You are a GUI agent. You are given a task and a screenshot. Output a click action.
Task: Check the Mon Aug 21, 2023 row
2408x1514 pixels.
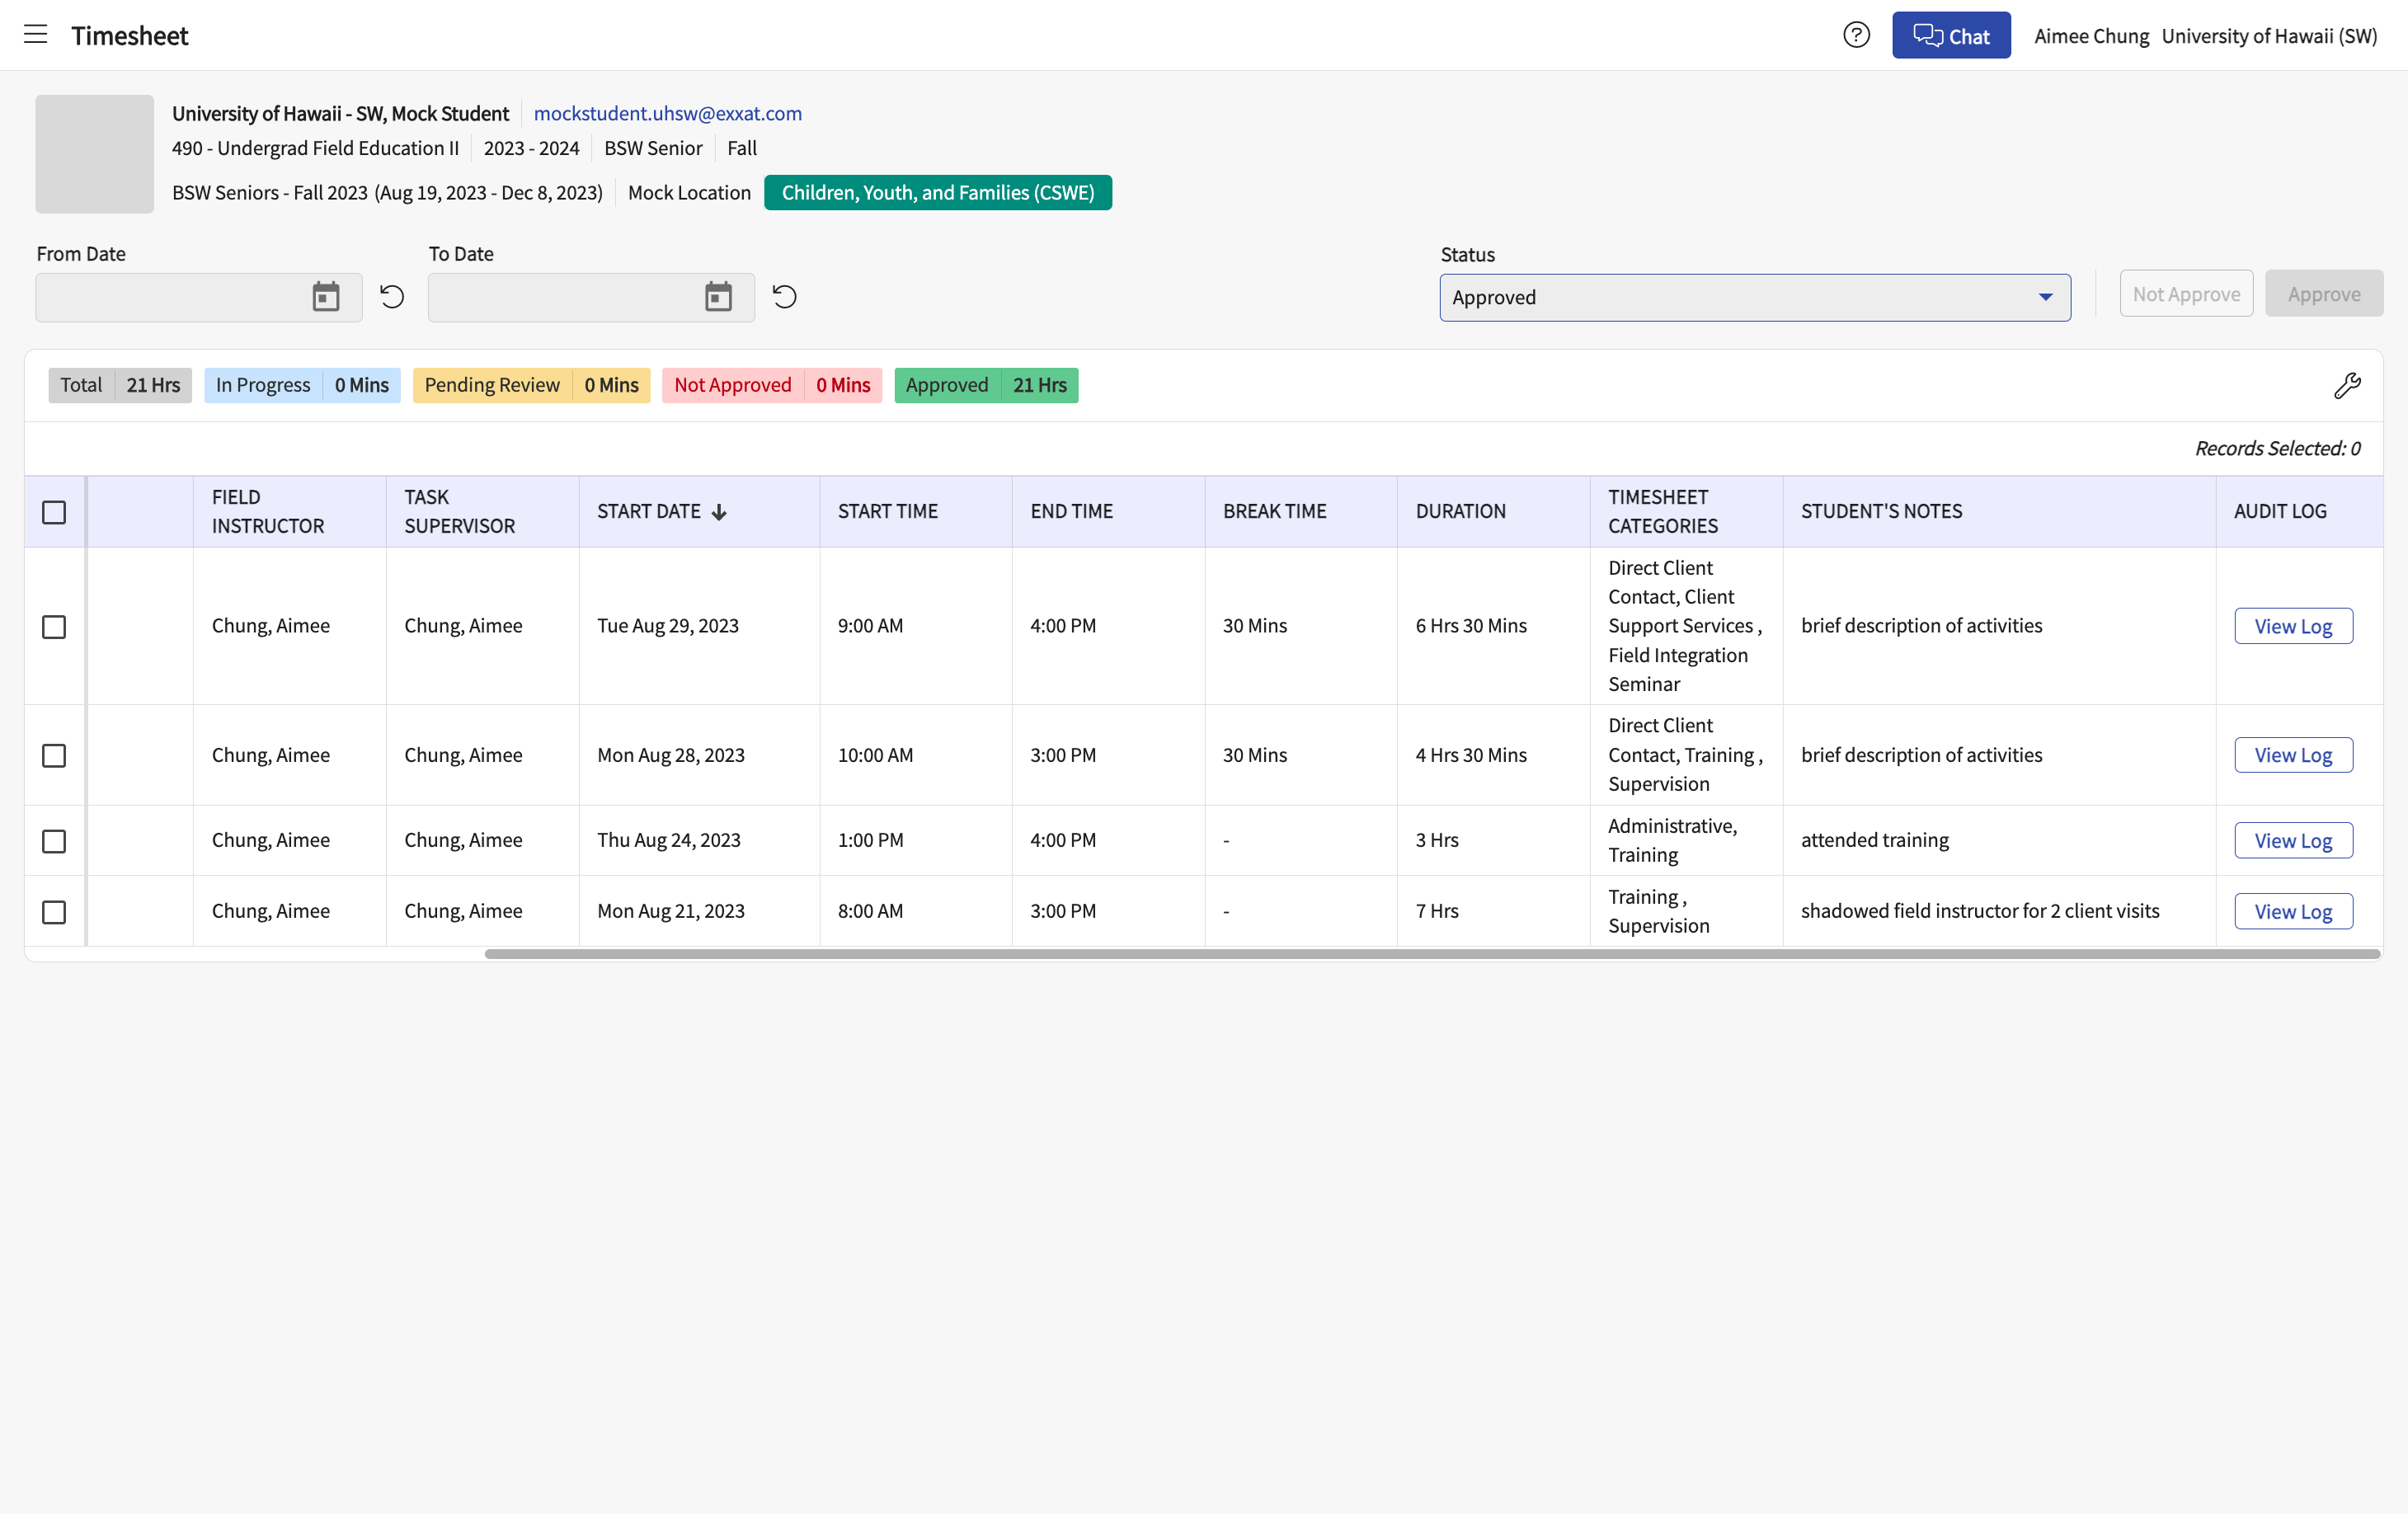[54, 912]
